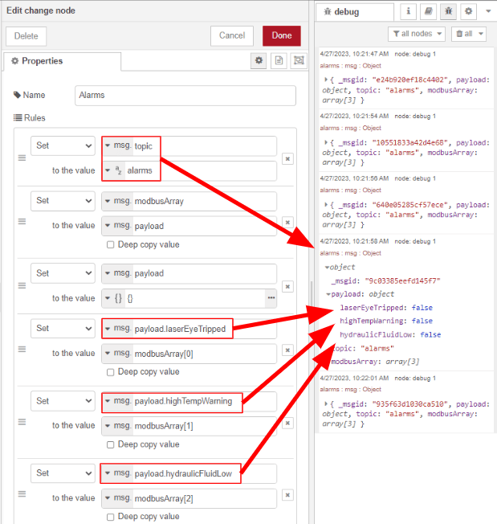Click the red Done button
Screen dimensions: 497x524
[x=281, y=35]
